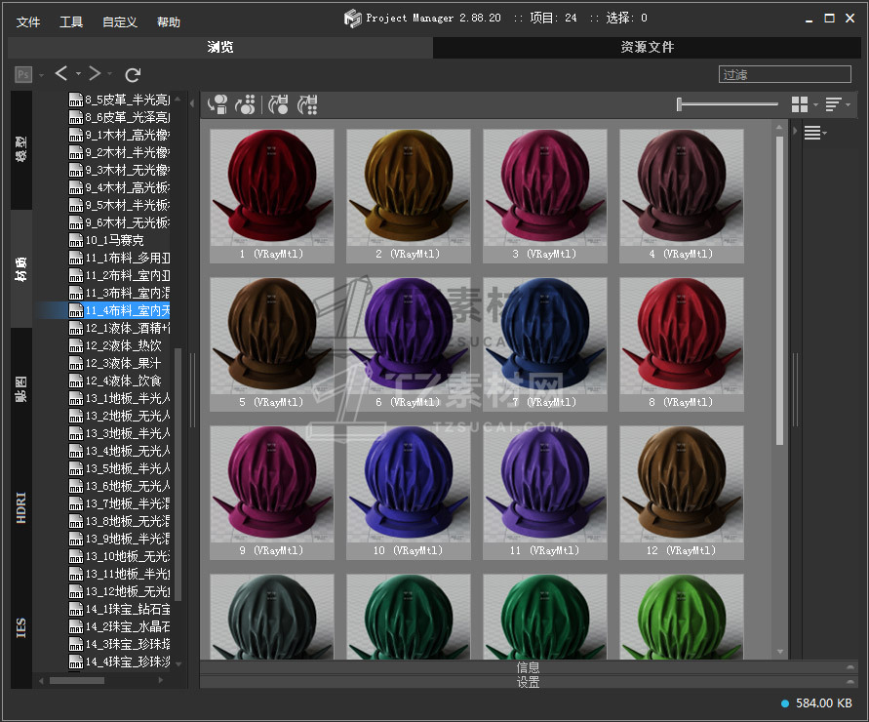Click the fourth material toolbar icon
The width and height of the screenshot is (869, 722).
tap(307, 104)
